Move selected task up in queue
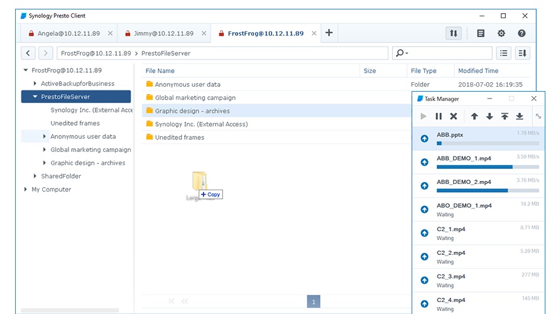The image size is (558, 314). pyautogui.click(x=474, y=116)
